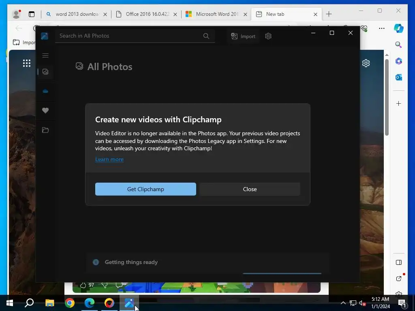415x311 pixels.
Task: Click Edge browser essentials heart icon
Action: (364, 28)
